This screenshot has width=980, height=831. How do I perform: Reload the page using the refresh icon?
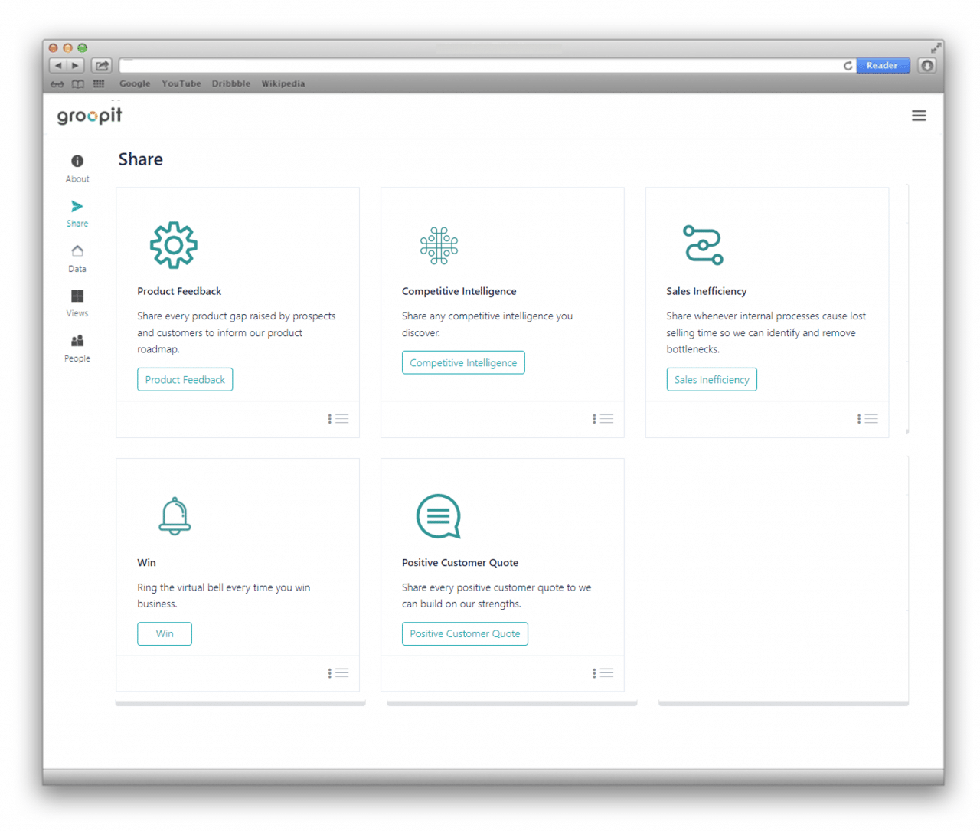[848, 65]
